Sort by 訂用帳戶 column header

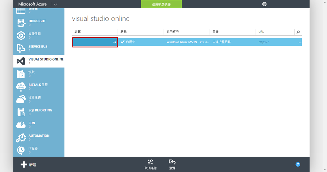[x=172, y=32]
